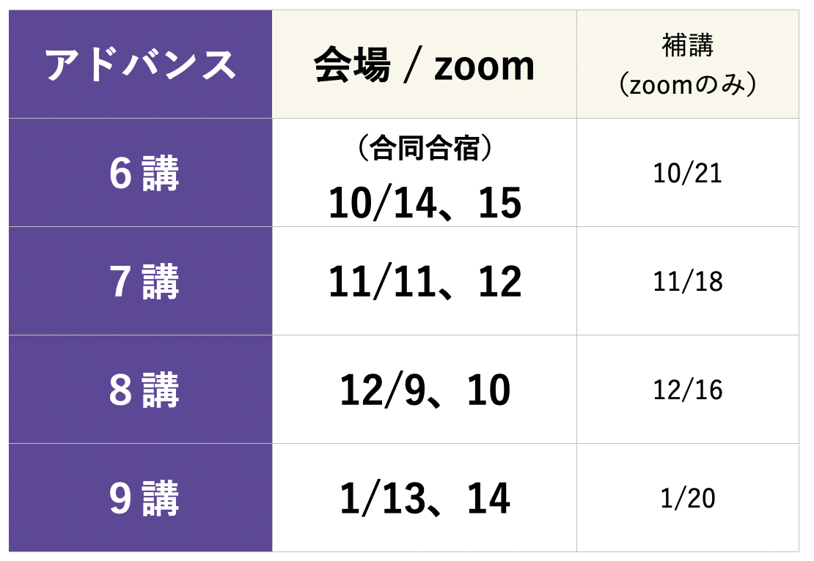Viewport: 814px width, 561px height.
Task: Select the 12/9、10 date cell
Action: [x=425, y=390]
